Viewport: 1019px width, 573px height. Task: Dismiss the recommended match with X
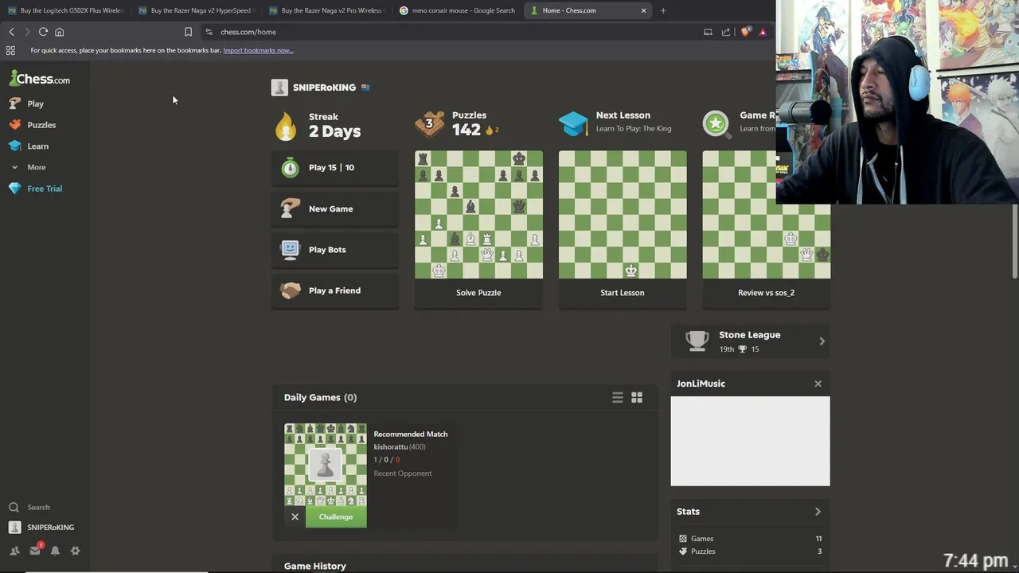coord(295,516)
